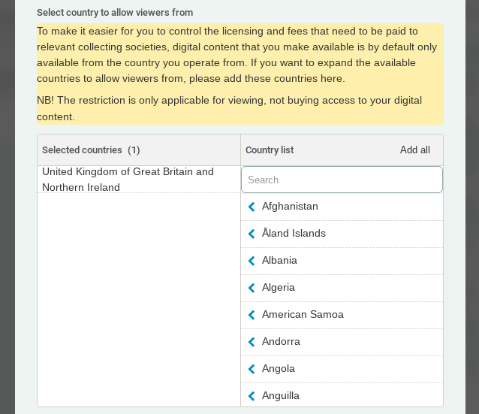The width and height of the screenshot is (479, 414).
Task: Click the add arrow next to Åland Islands
Action: pos(252,234)
